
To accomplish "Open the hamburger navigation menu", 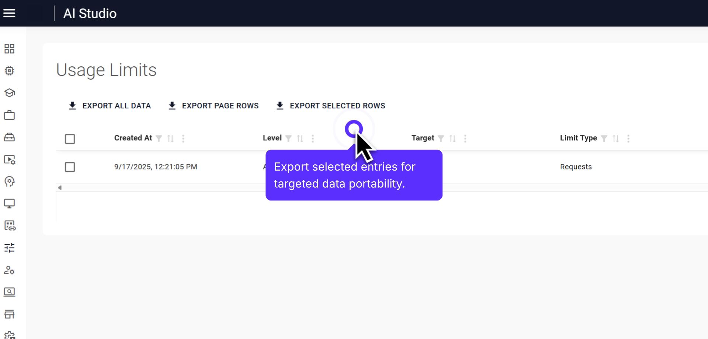I will [x=9, y=13].
